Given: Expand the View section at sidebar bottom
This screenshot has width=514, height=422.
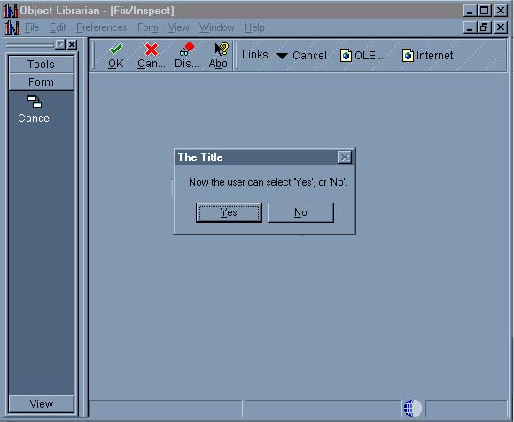Looking at the screenshot, I should click(42, 404).
